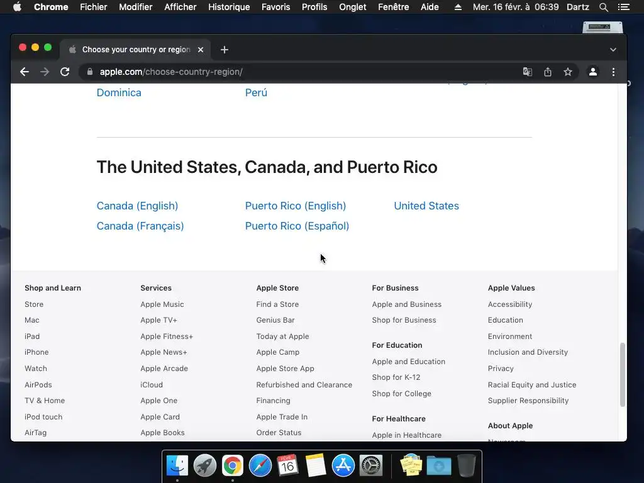Select Puerto Rico (English)

click(296, 206)
